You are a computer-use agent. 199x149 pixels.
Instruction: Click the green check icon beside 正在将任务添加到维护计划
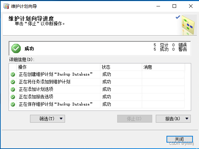(x=13, y=82)
